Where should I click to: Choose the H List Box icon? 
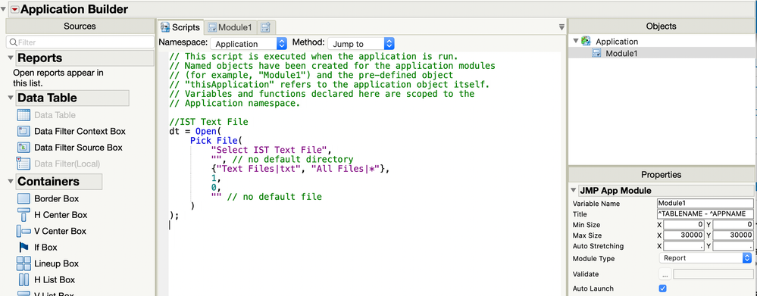pyautogui.click(x=23, y=279)
